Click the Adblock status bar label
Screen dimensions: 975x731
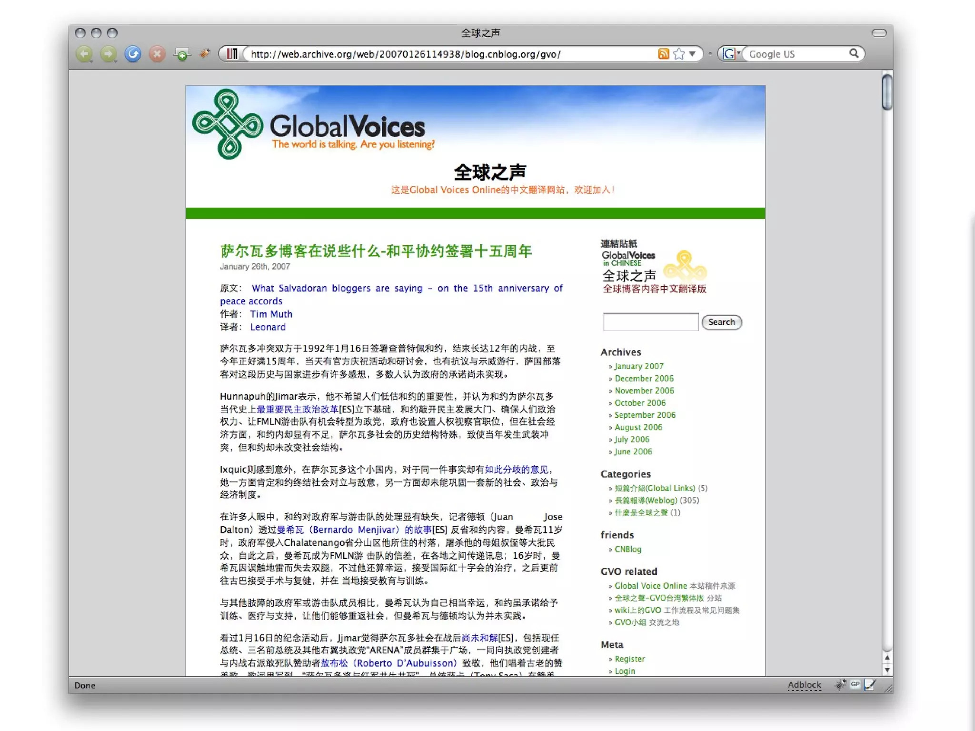(x=804, y=685)
